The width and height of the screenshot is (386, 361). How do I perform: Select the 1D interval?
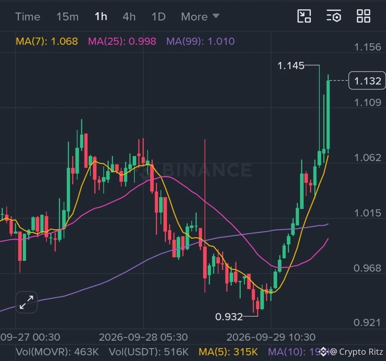[158, 17]
